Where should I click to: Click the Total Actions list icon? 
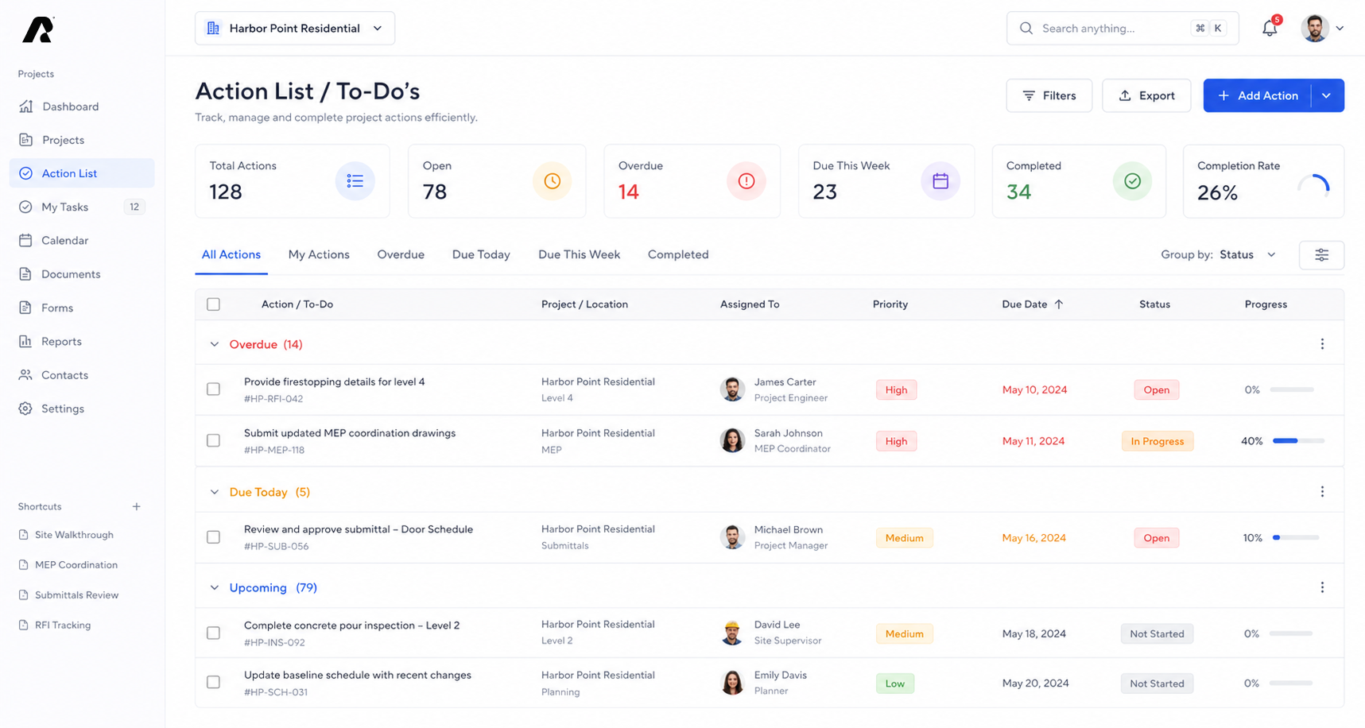[355, 181]
